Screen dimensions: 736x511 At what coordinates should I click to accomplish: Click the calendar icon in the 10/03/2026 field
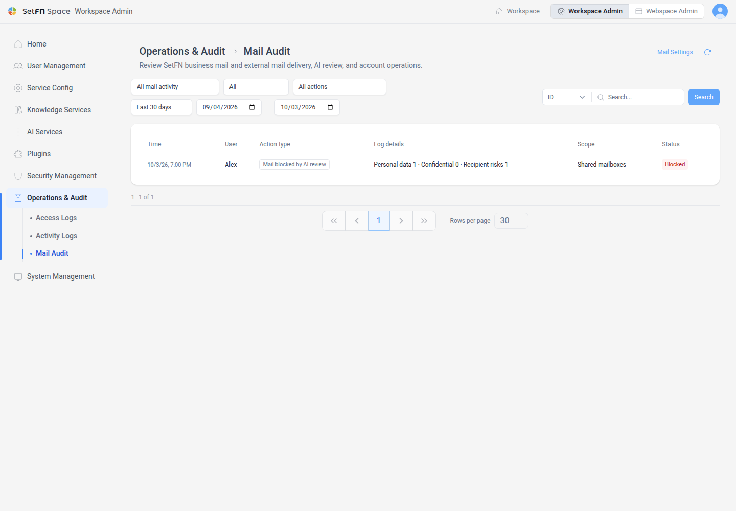[x=330, y=107]
